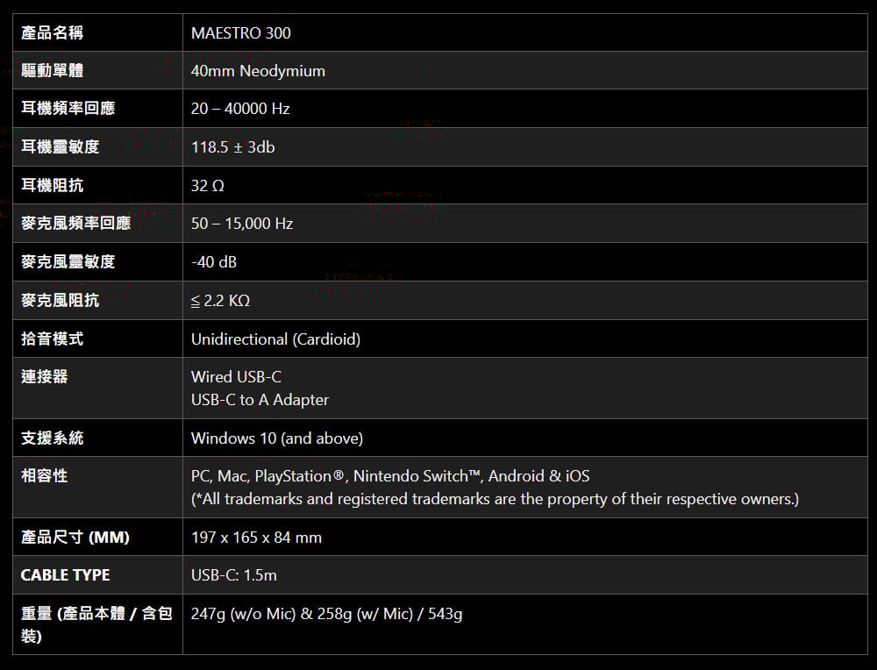Click the Unidirectional (Cardioid) text
Image resolution: width=877 pixels, height=670 pixels.
point(275,339)
